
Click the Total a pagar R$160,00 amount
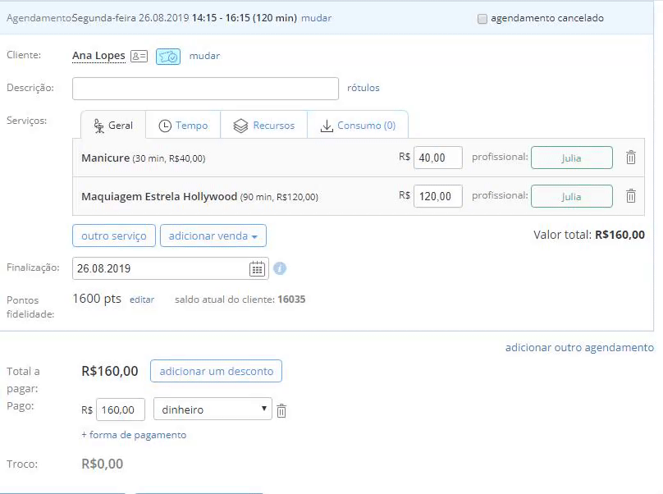(110, 371)
